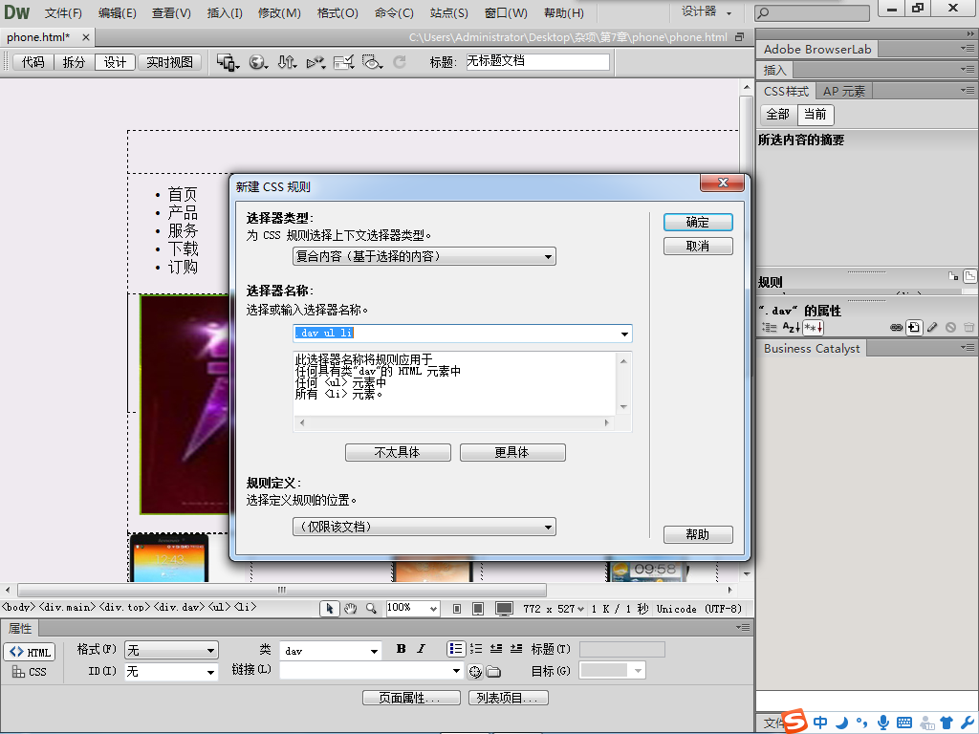Screen dimensions: 979x734
Task: Open the Visual Aids eye icon
Action: 372,62
